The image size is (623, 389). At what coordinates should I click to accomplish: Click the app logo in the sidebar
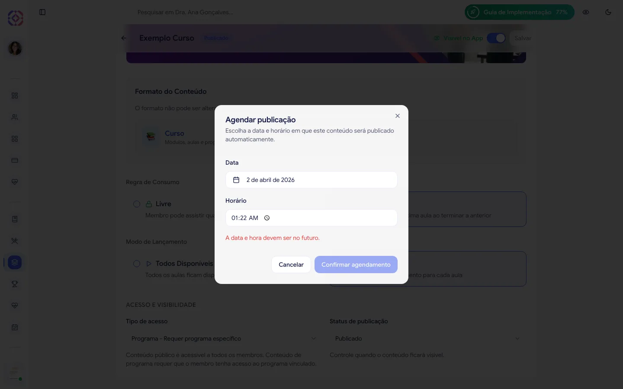15,18
